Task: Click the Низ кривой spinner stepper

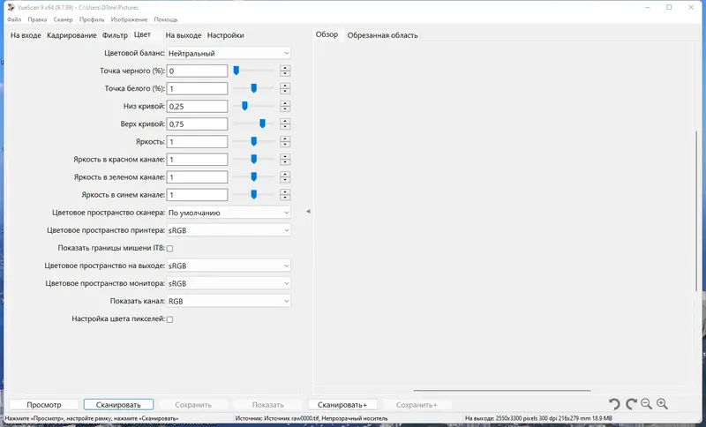Action: [285, 106]
